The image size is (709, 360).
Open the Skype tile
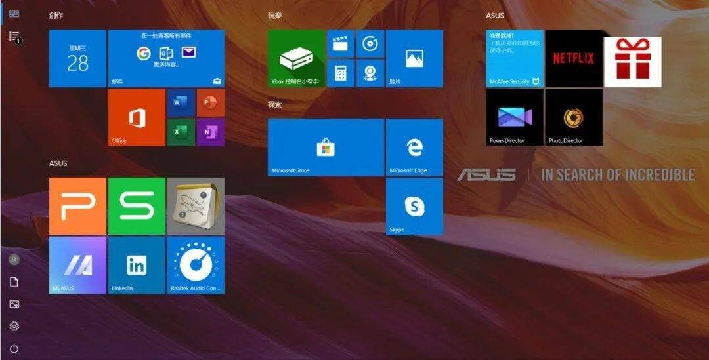tap(414, 207)
